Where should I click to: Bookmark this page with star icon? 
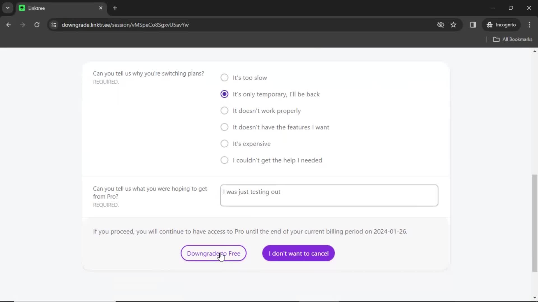click(453, 25)
